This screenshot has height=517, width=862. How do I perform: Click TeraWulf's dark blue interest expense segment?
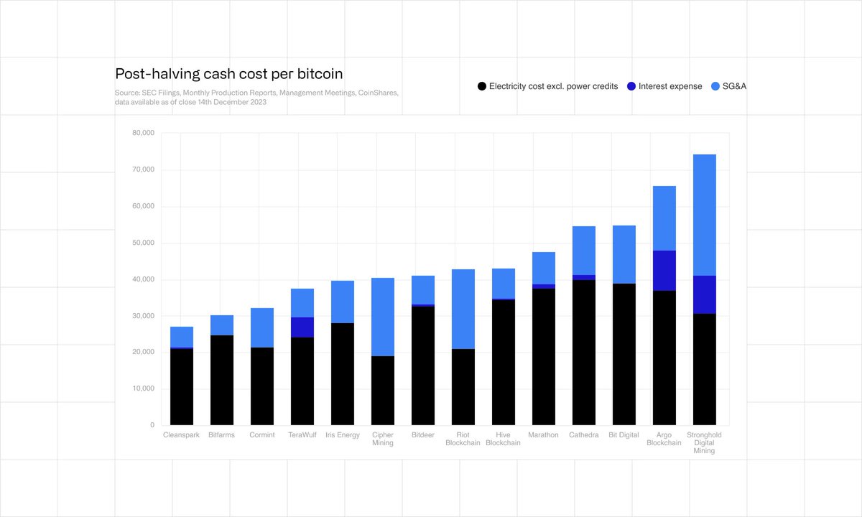(302, 327)
